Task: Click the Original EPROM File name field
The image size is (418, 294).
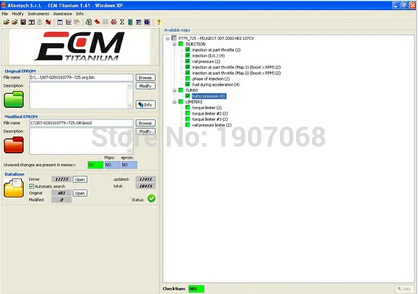Action: [81, 77]
